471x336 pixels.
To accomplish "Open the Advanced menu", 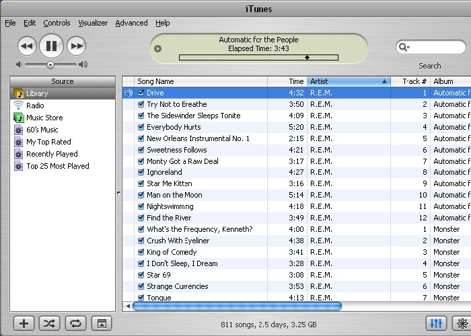I will coord(131,23).
